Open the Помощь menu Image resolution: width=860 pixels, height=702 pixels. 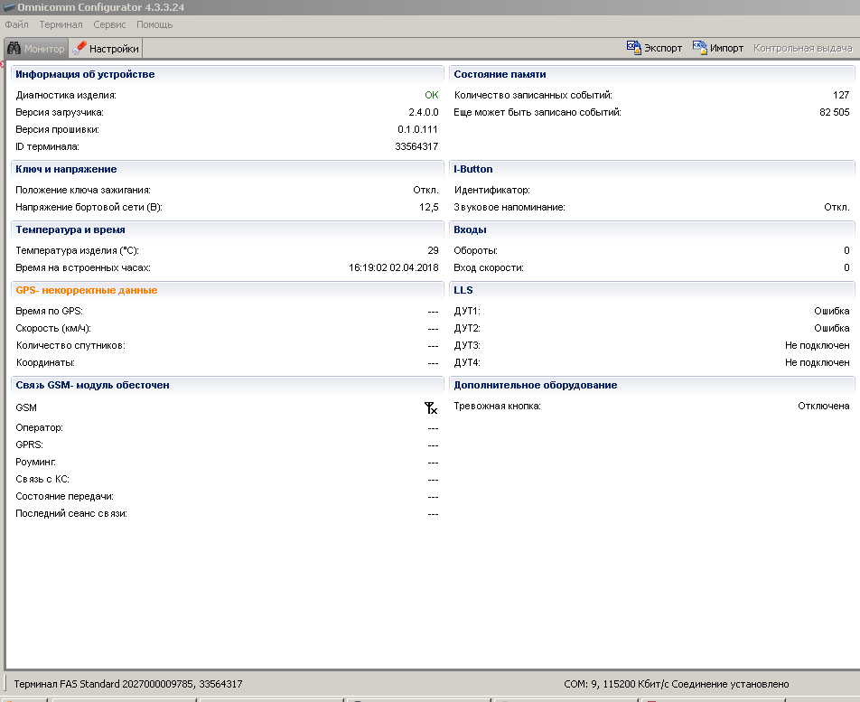[x=154, y=24]
